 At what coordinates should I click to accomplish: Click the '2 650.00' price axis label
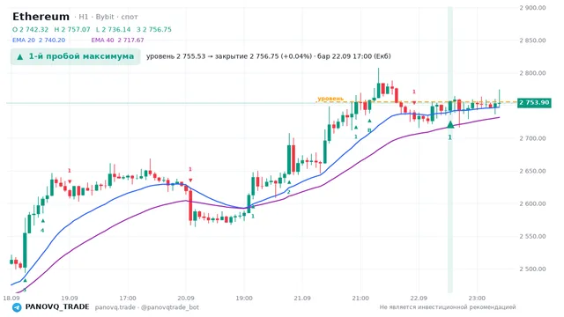532,171
